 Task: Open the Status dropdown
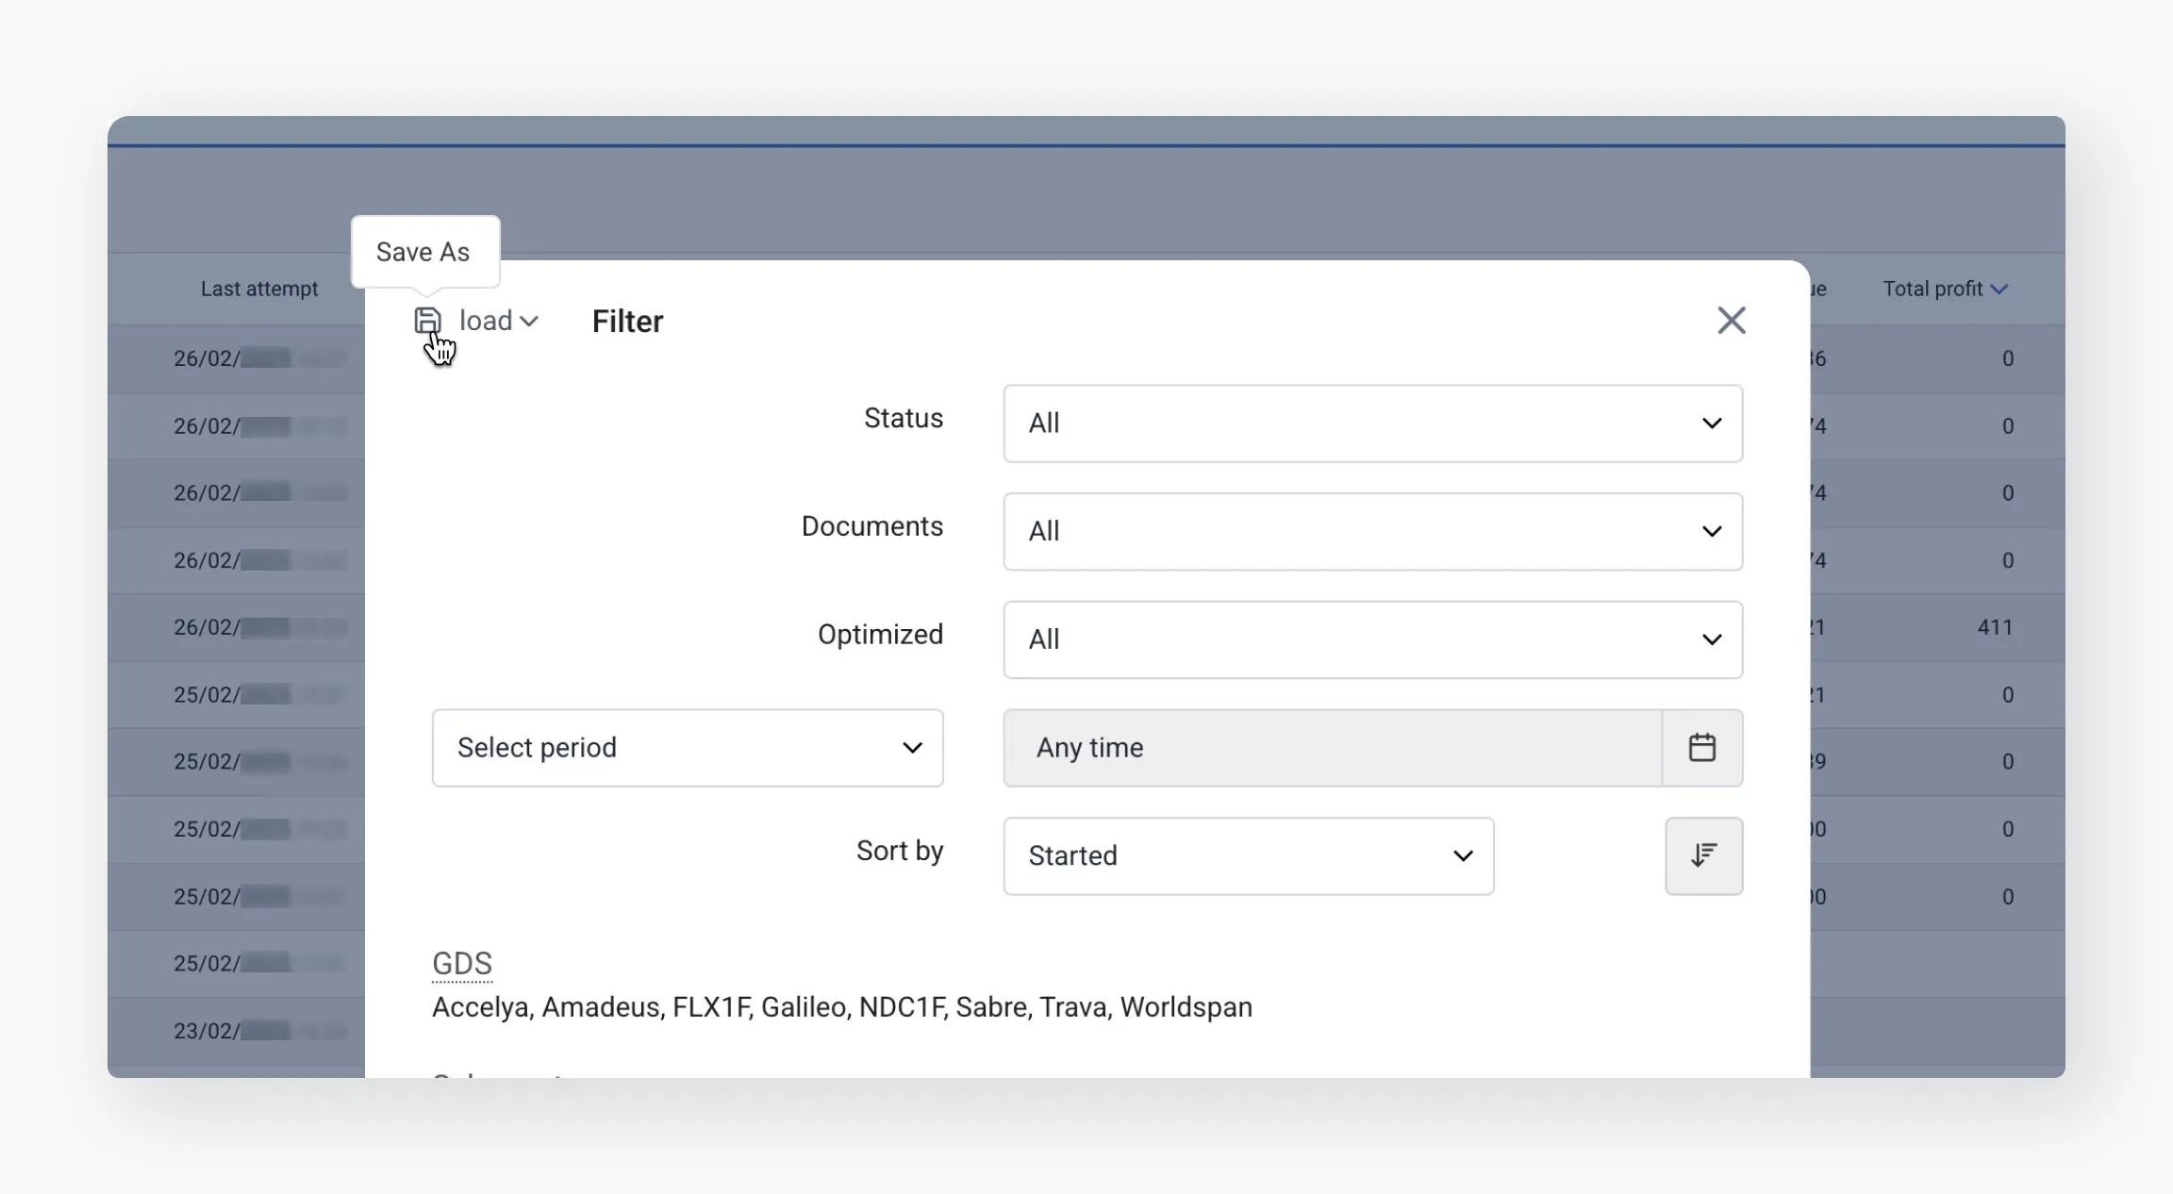1371,423
